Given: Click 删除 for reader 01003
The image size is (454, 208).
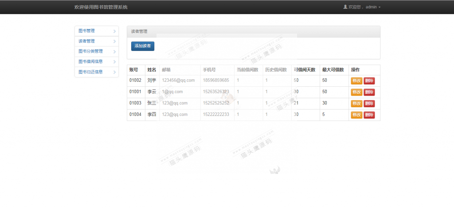Looking at the screenshot, I should (x=369, y=104).
